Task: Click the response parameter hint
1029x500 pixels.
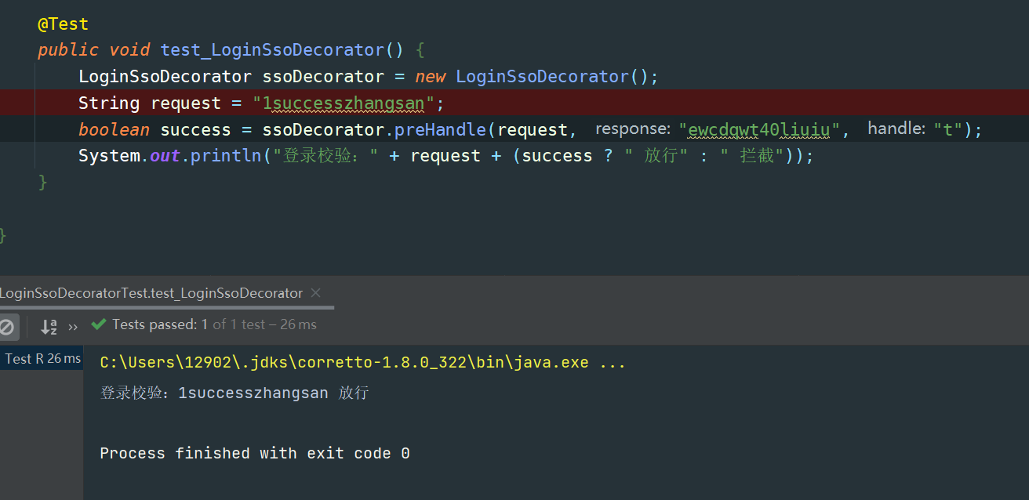Action: coord(632,129)
